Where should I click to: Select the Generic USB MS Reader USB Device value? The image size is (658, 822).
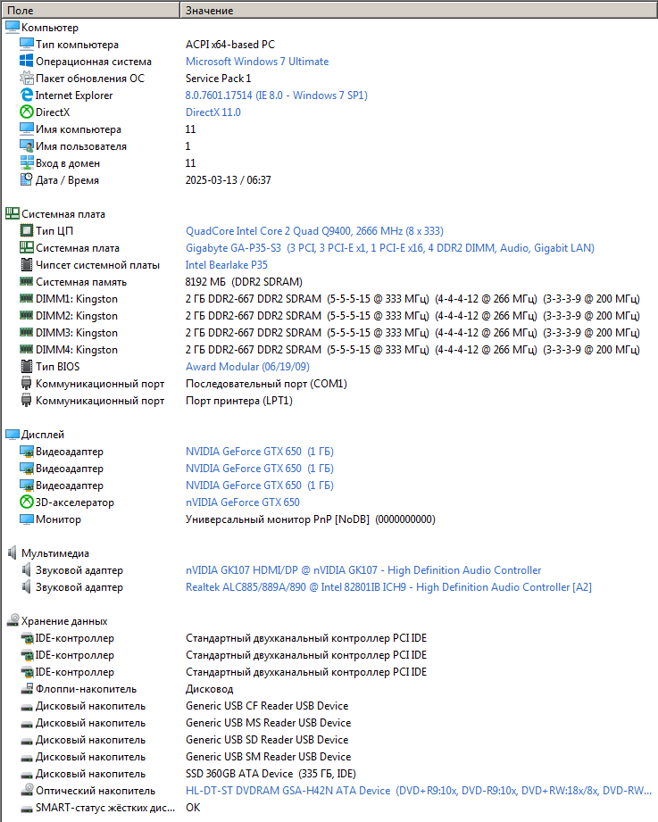pyautogui.click(x=269, y=722)
